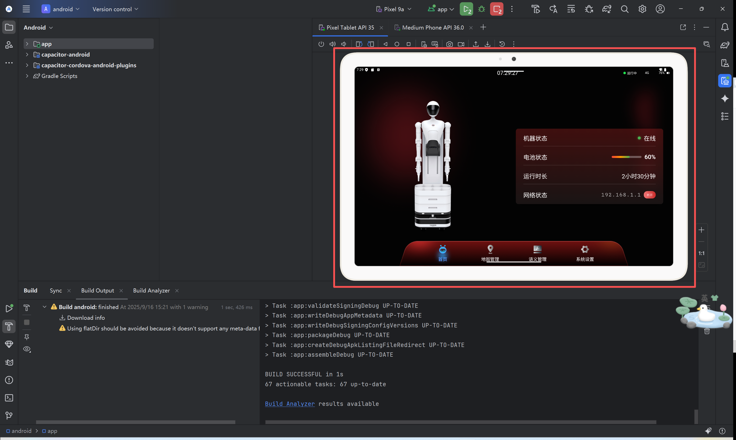Click the Sync Project with Gradle elephant icon
The image size is (736, 440).
[607, 9]
